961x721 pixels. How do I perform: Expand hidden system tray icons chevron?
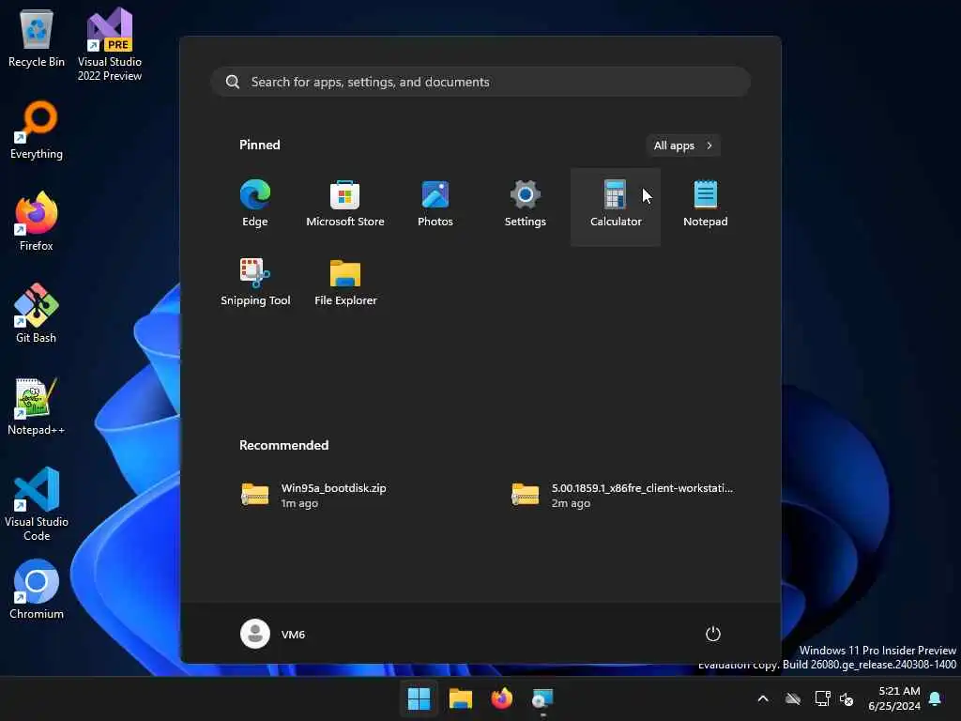[x=763, y=698]
